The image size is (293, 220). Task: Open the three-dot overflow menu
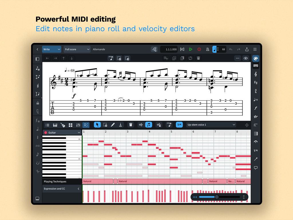[237, 58]
